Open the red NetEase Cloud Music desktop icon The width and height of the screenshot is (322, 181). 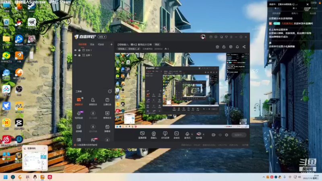pyautogui.click(x=6, y=140)
